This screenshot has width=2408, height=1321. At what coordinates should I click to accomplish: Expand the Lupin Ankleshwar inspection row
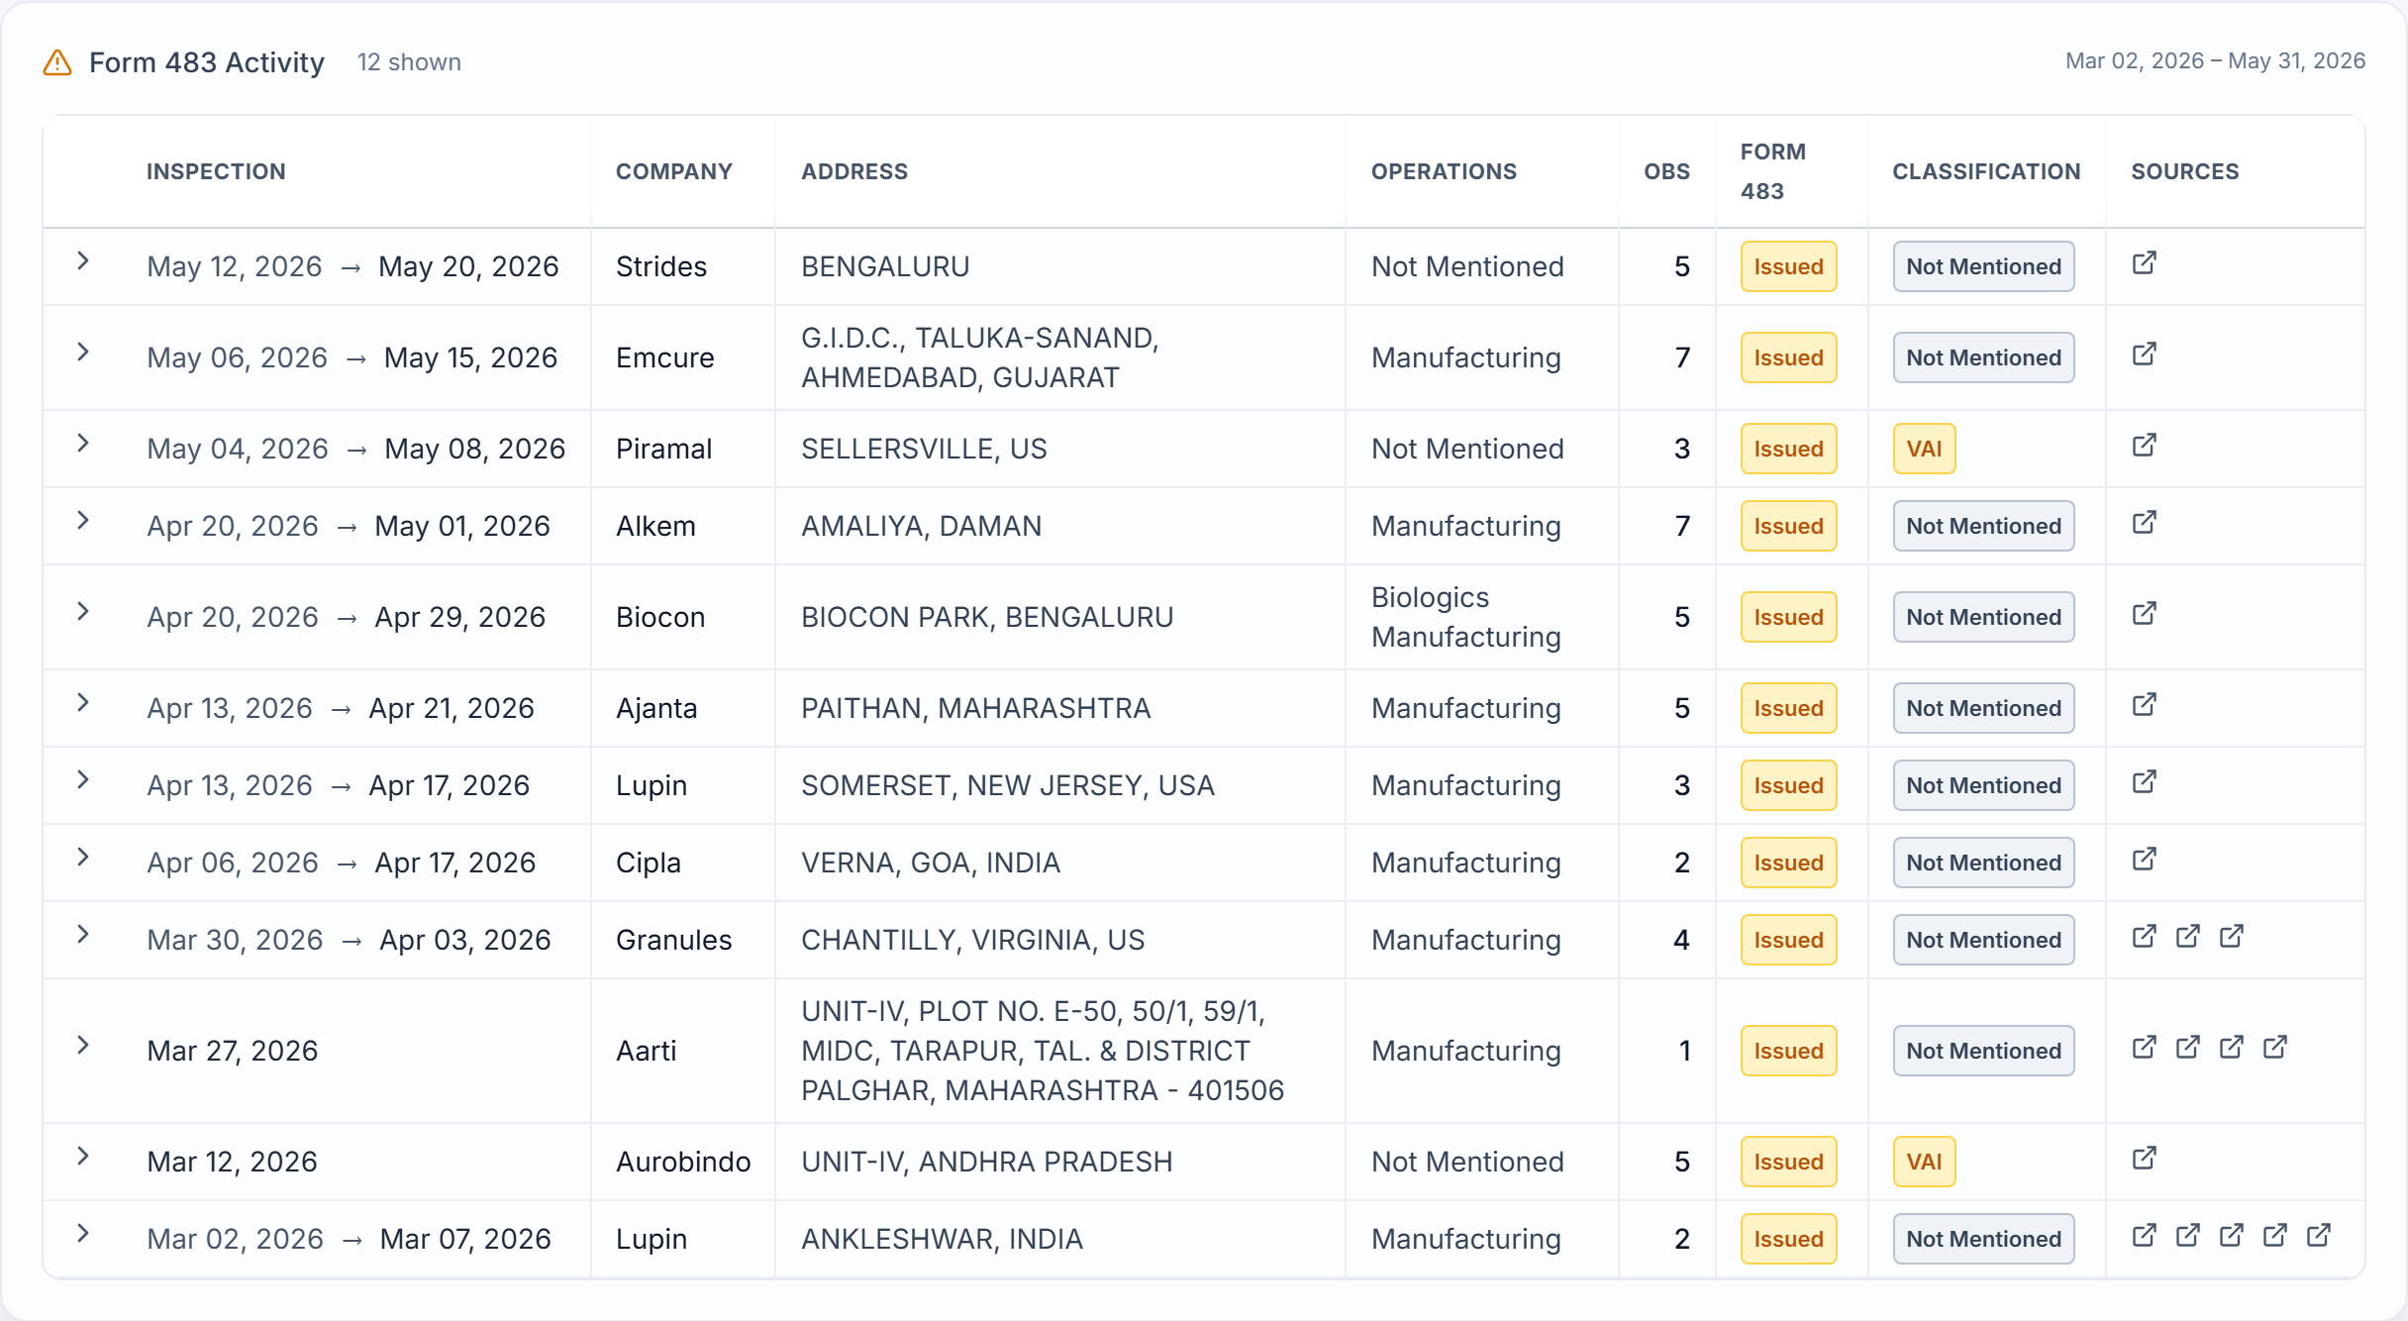click(83, 1234)
